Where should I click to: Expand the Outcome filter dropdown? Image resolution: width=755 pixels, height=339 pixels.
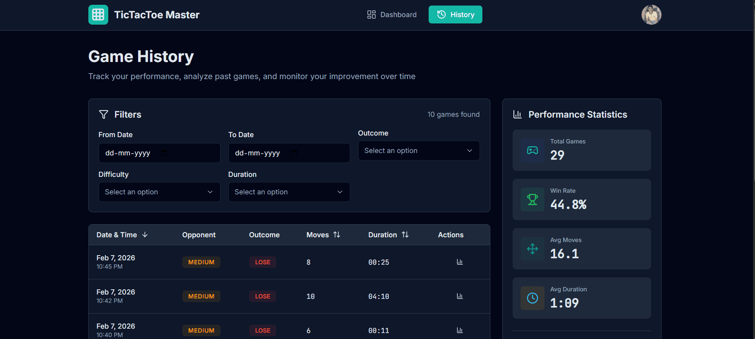[x=419, y=151]
